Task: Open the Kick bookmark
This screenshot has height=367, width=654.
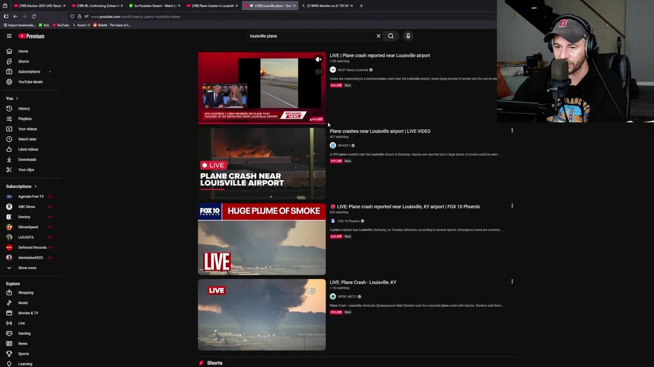Action: pos(44,25)
